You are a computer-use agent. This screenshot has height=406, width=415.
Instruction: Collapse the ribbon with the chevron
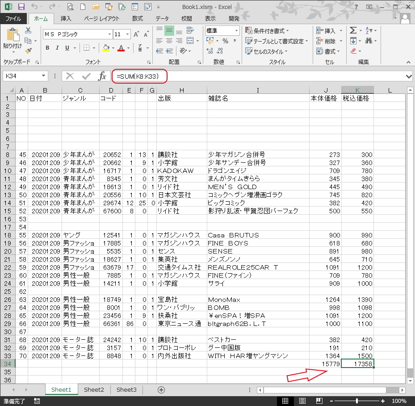(408, 62)
